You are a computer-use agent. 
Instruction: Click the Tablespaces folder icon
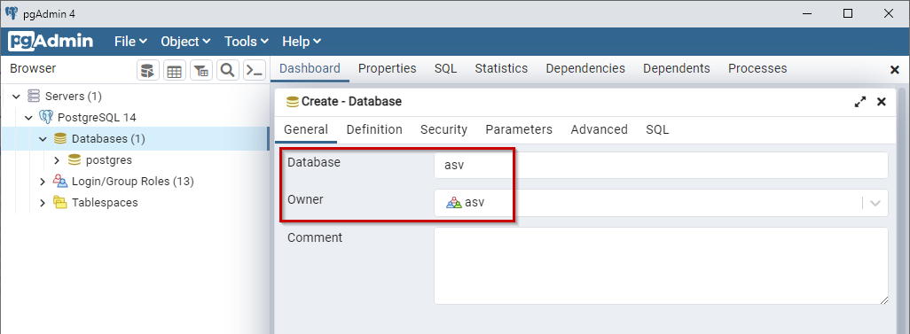pyautogui.click(x=59, y=202)
